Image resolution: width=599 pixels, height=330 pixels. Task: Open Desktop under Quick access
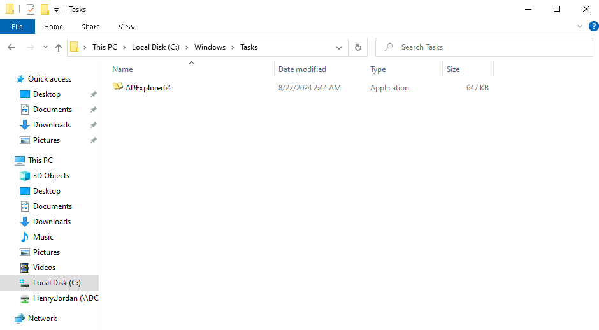click(47, 94)
